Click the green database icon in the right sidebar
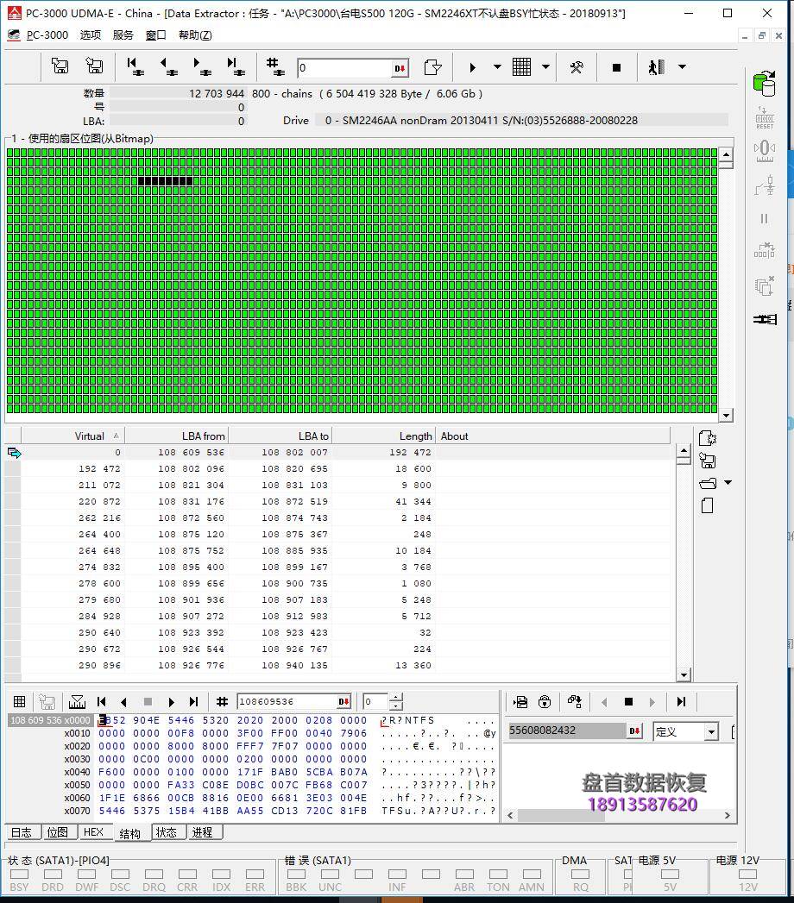This screenshot has width=794, height=903. (764, 83)
